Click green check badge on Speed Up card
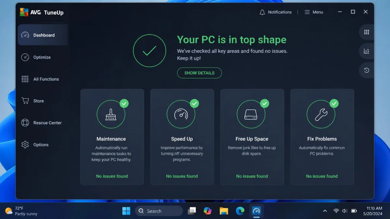Viewport: 390px width, 219px height. 194,103
